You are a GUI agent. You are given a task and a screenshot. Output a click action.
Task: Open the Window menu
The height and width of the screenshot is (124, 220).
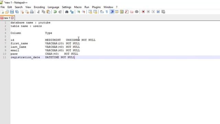(108, 7)
